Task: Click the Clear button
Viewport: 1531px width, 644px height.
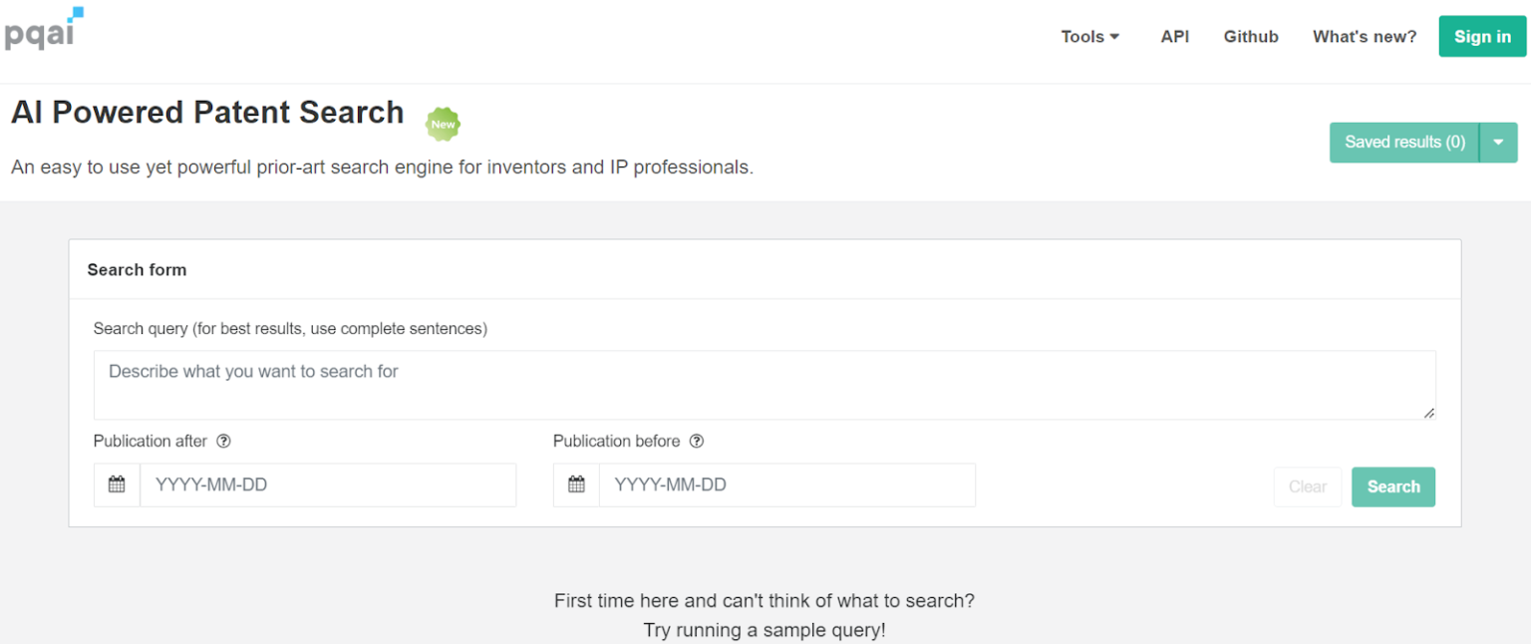Action: (x=1307, y=486)
